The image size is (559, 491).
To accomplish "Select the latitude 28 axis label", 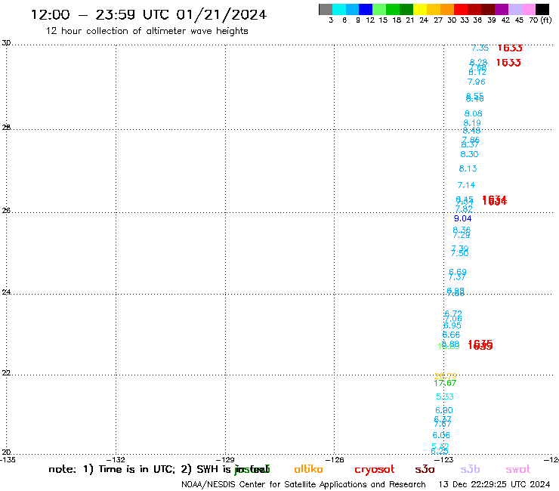I will 6,128.
